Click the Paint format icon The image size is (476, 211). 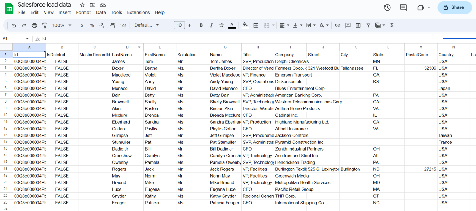pyautogui.click(x=44, y=25)
